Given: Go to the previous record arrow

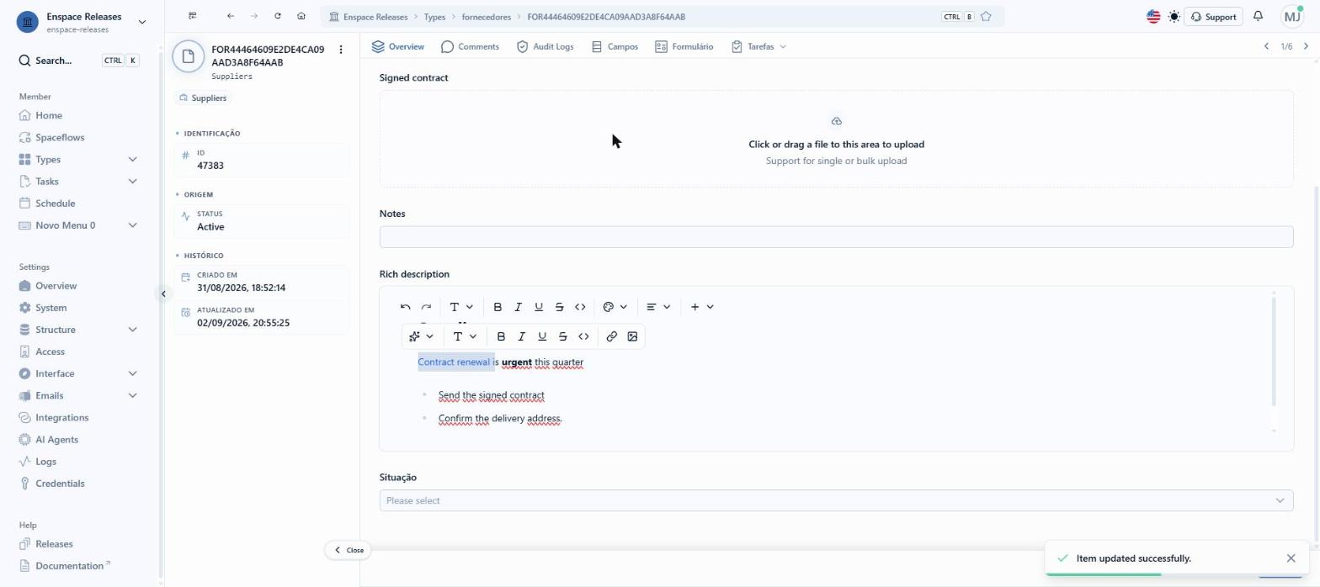Looking at the screenshot, I should [1266, 46].
